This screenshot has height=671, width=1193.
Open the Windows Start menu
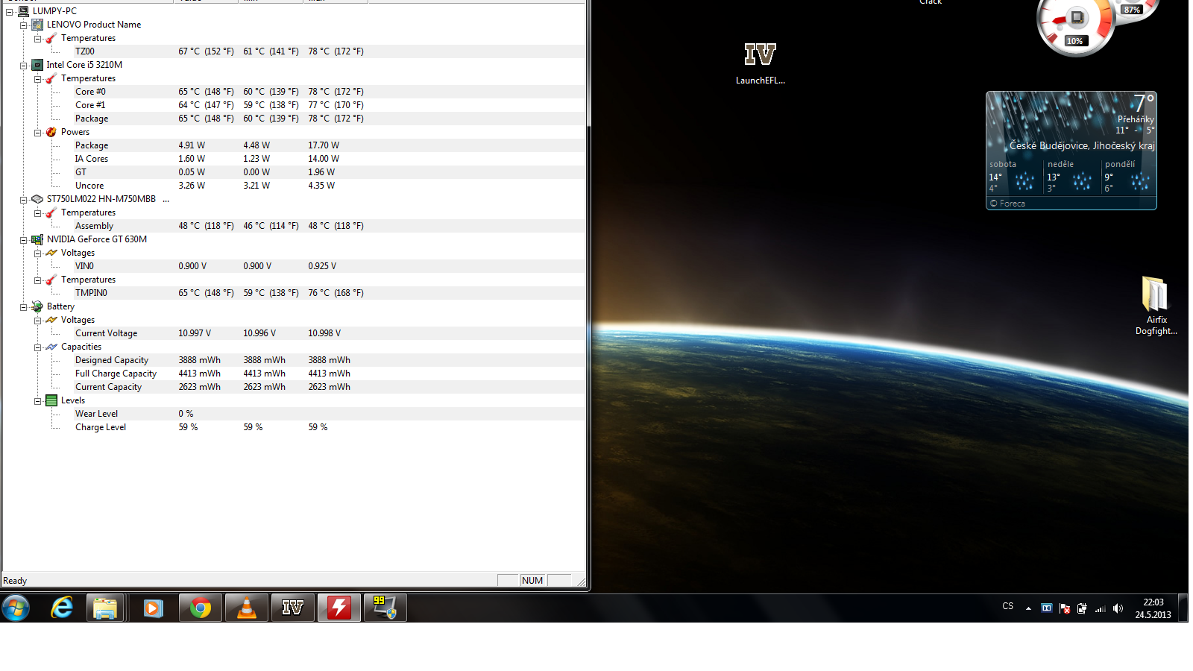pos(16,608)
